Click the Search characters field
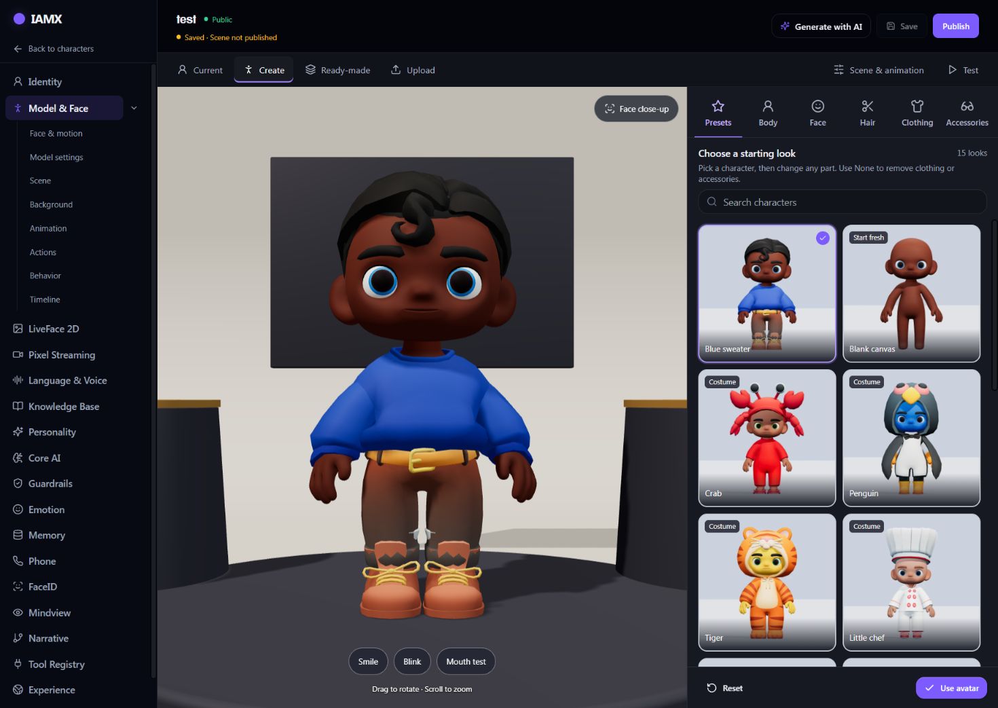This screenshot has height=708, width=998. click(842, 202)
